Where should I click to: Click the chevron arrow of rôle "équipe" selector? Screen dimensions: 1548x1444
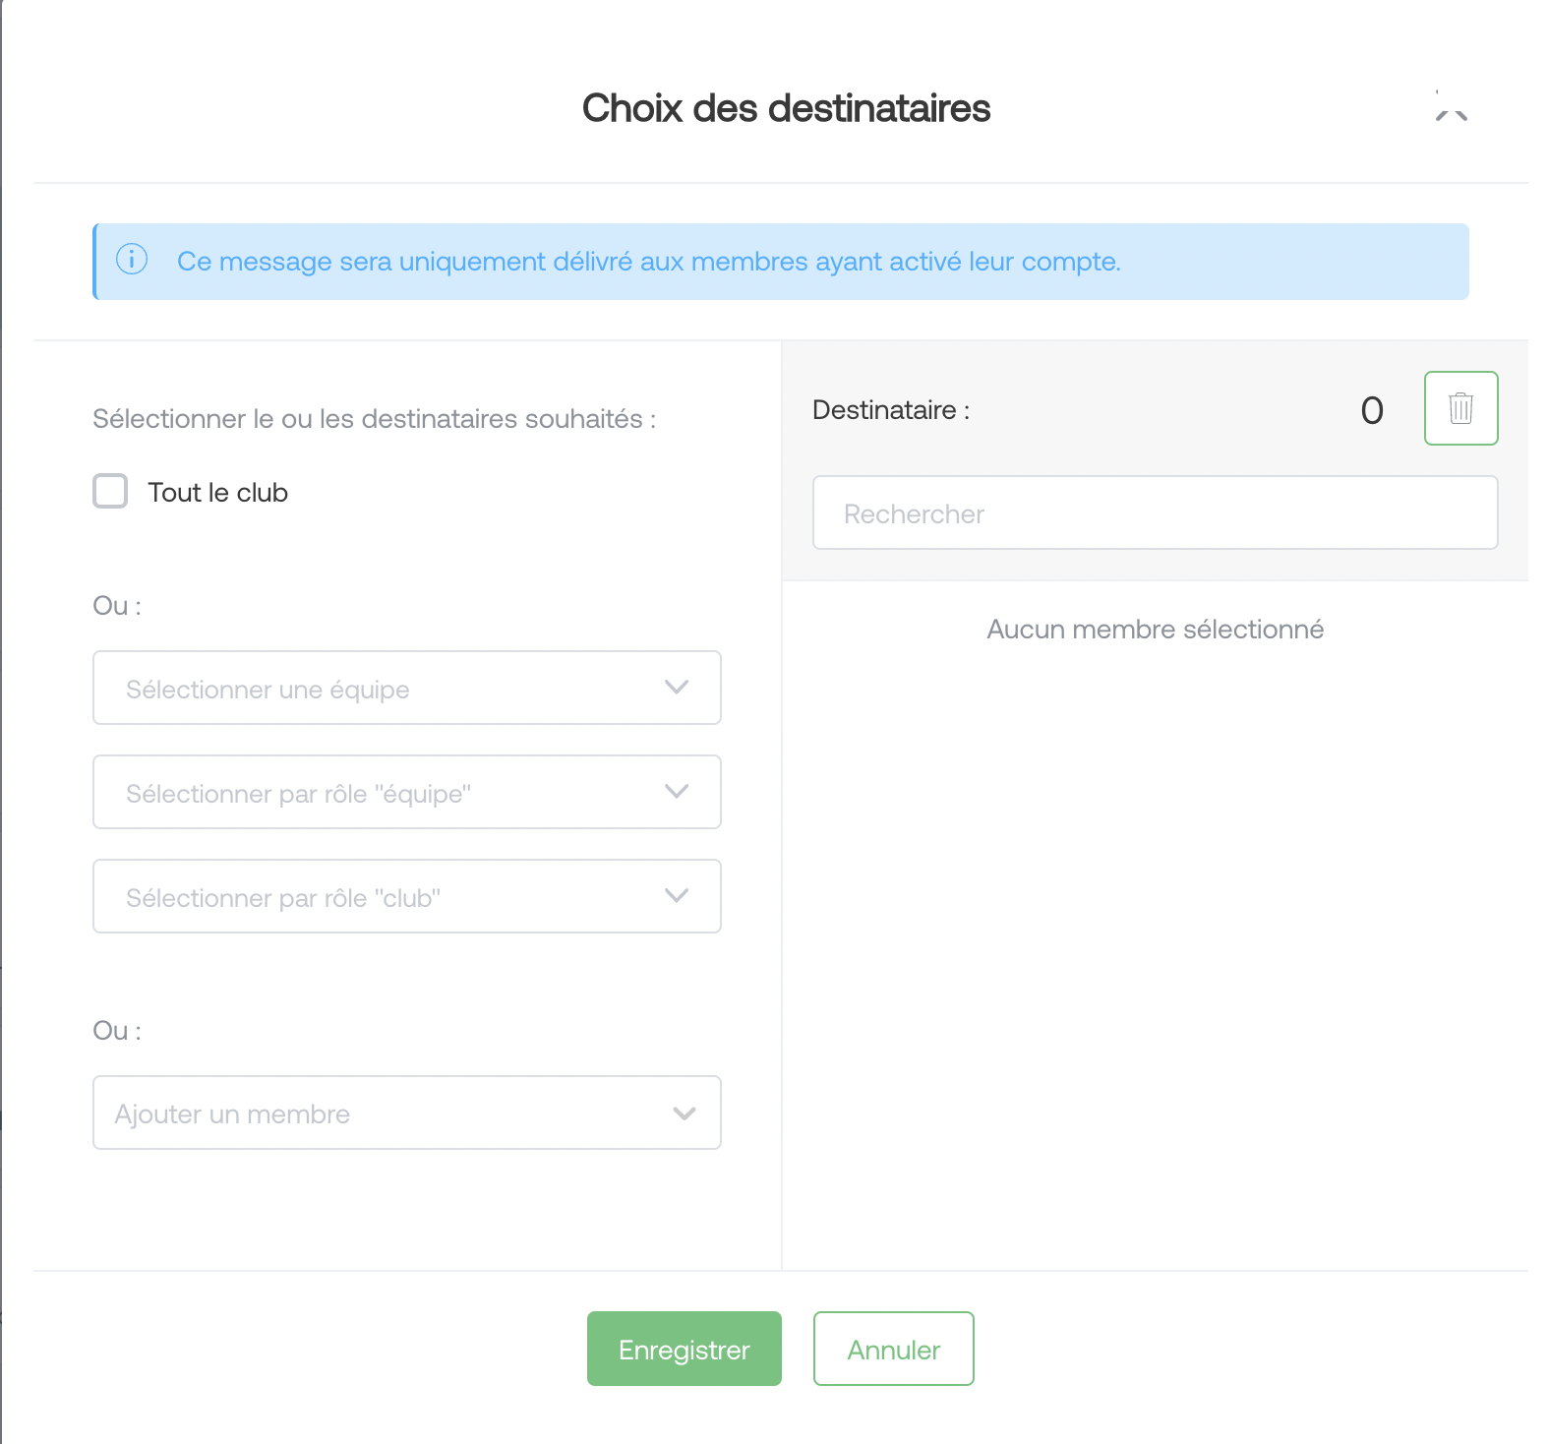677,792
